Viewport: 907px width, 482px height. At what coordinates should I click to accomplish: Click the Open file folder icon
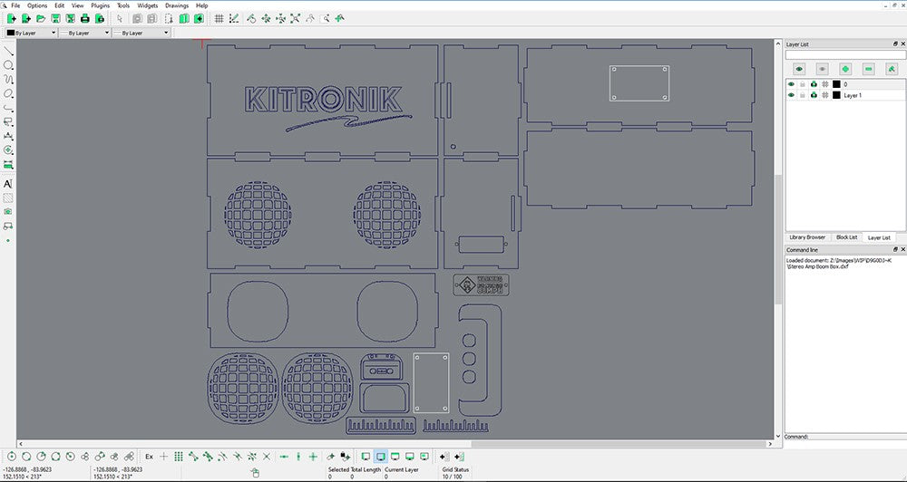[x=41, y=18]
